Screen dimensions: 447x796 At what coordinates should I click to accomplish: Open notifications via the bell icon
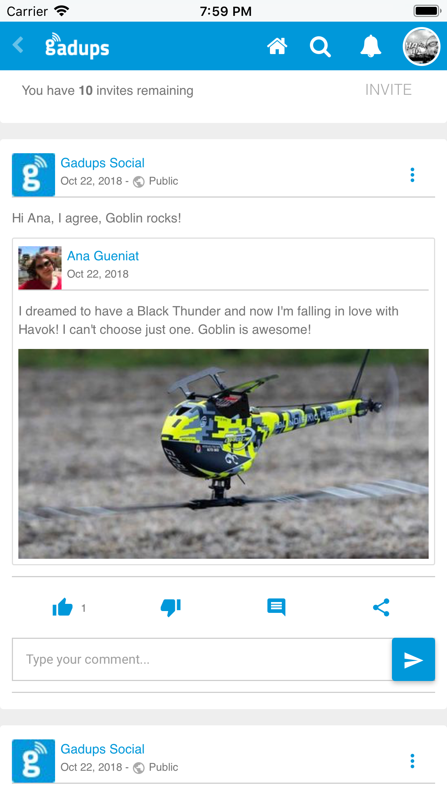pos(370,46)
